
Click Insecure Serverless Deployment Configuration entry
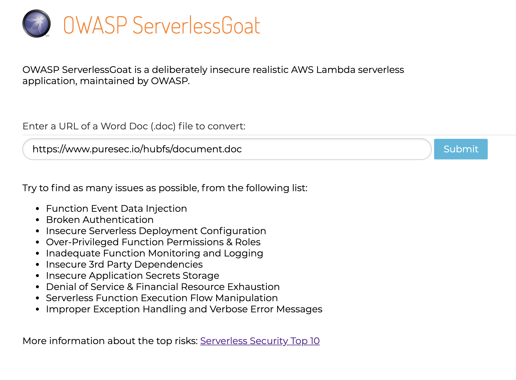click(156, 231)
